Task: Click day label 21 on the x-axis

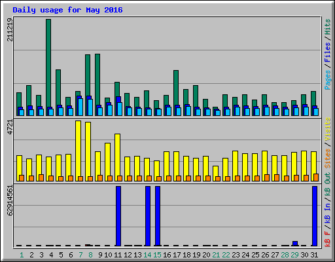Action: tap(216, 255)
